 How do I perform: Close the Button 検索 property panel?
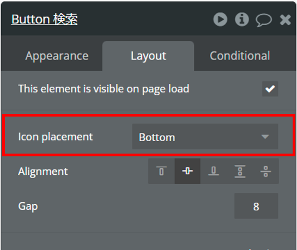click(285, 20)
